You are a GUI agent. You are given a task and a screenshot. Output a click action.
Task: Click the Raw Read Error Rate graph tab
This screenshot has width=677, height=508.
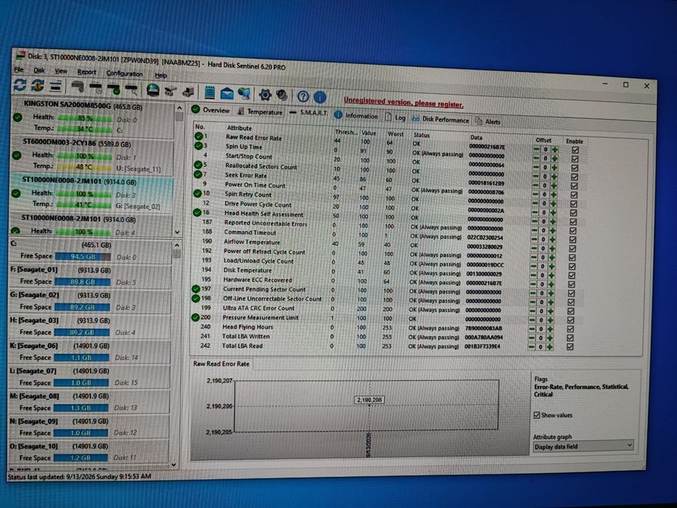[x=221, y=364]
